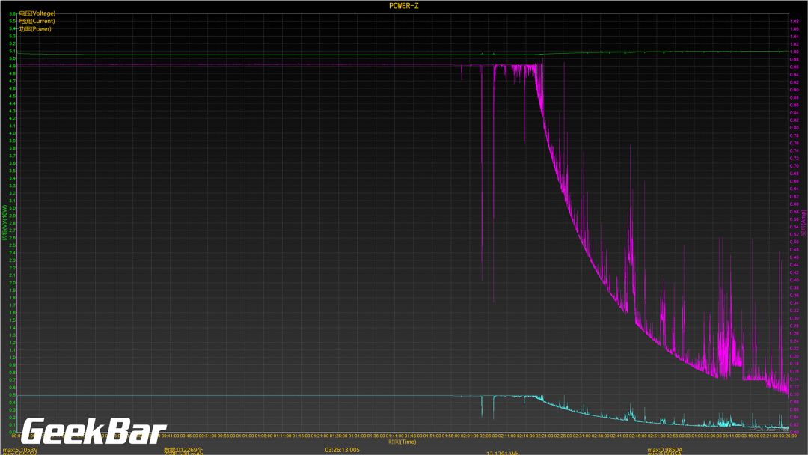Click the 1.00 tick on right axis
Image resolution: width=808 pixels, height=455 pixels.
(795, 51)
